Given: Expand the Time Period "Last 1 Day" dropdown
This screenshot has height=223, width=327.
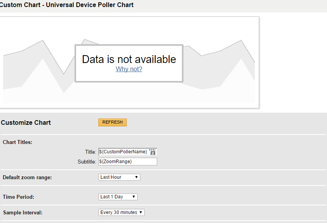Looking at the screenshot, I should pos(118,197).
